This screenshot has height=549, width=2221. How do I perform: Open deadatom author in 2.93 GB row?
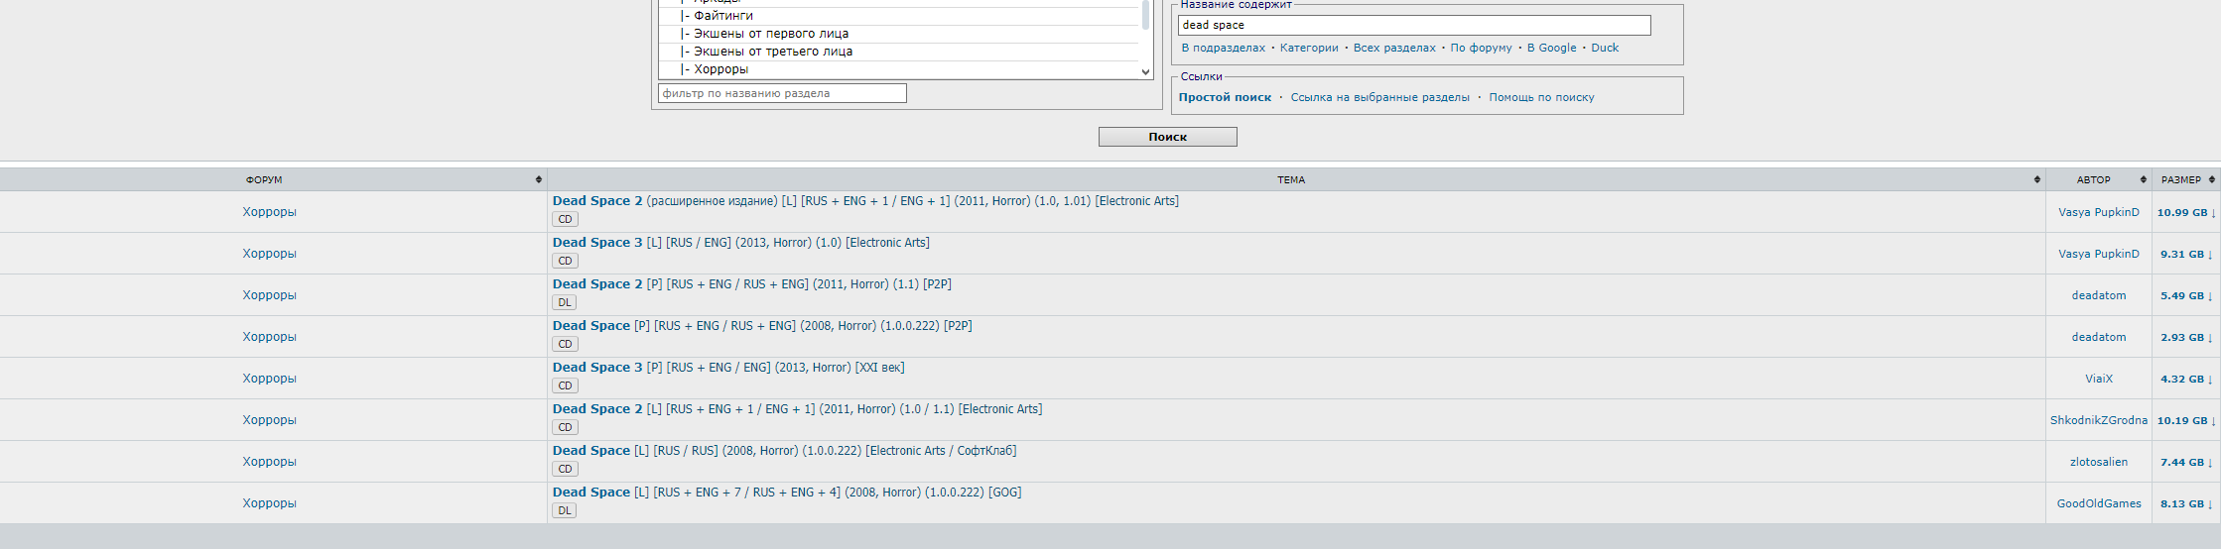point(2098,337)
